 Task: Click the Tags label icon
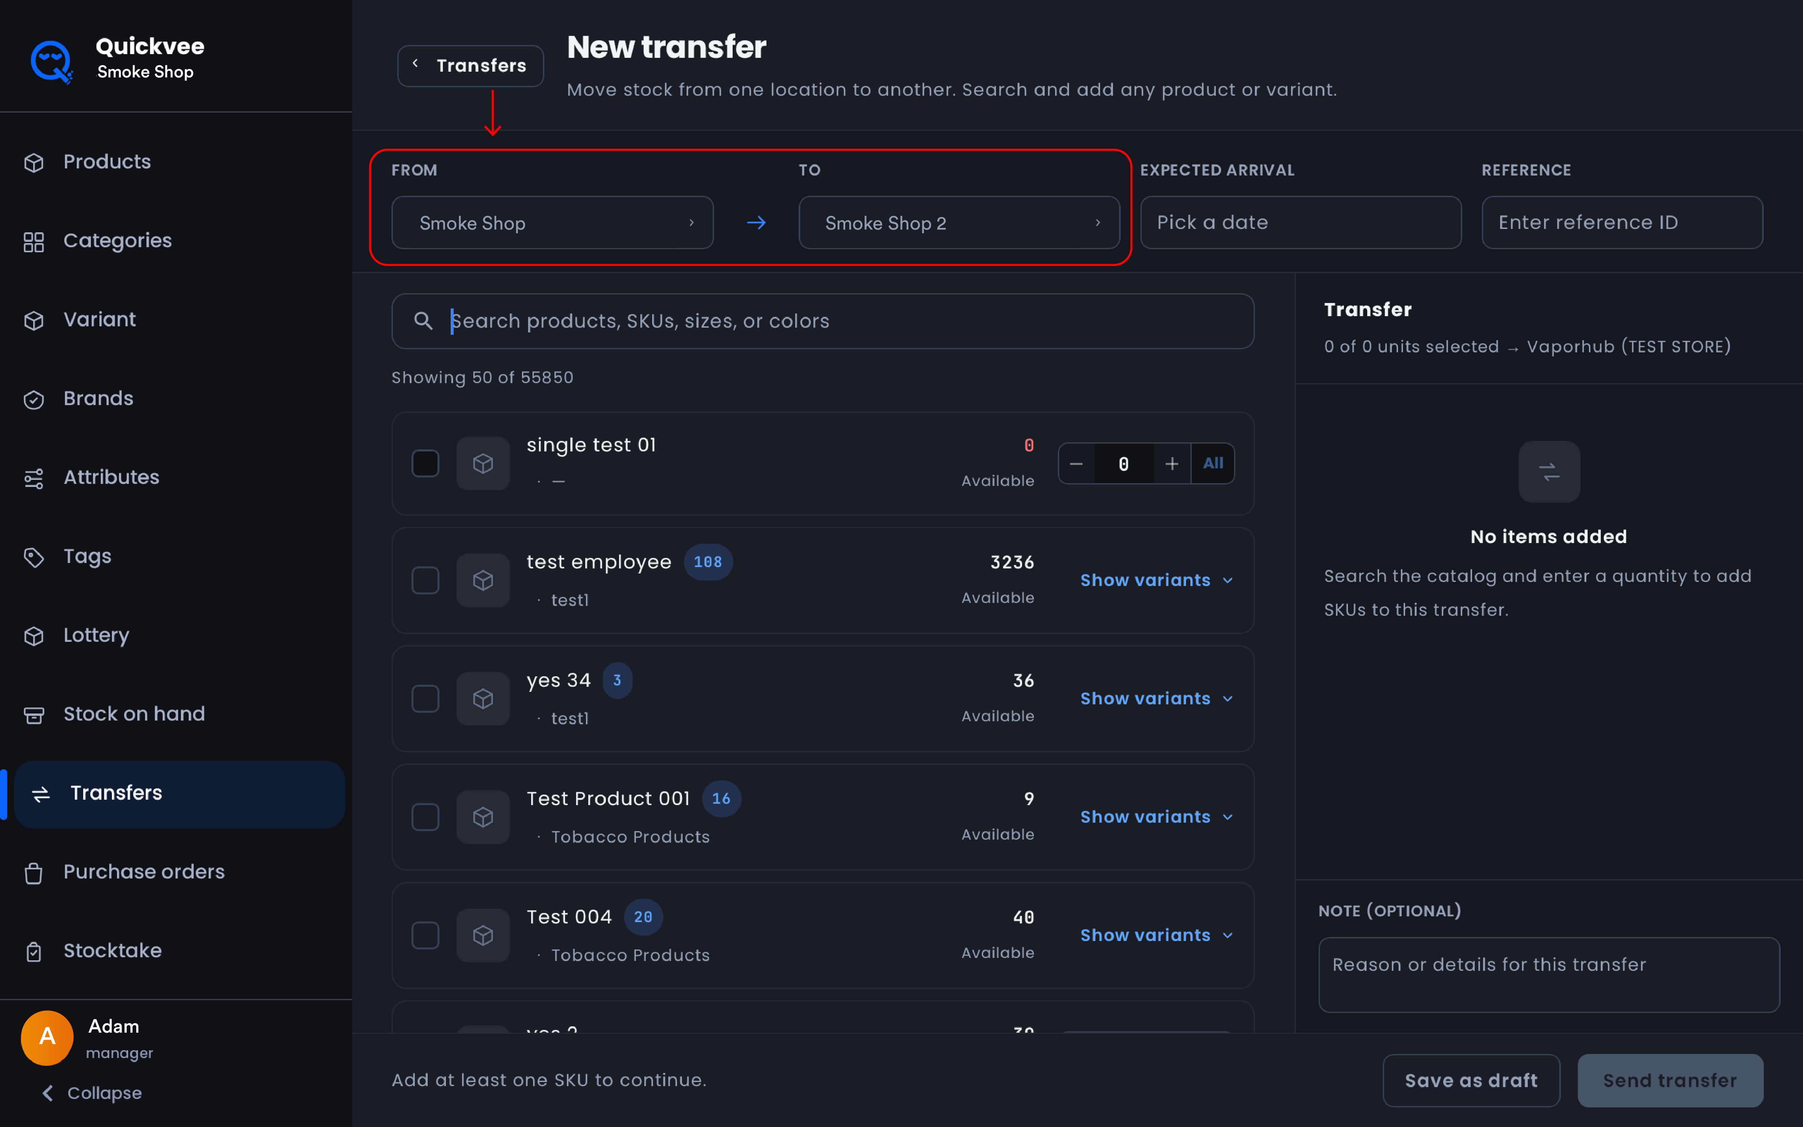click(x=33, y=558)
